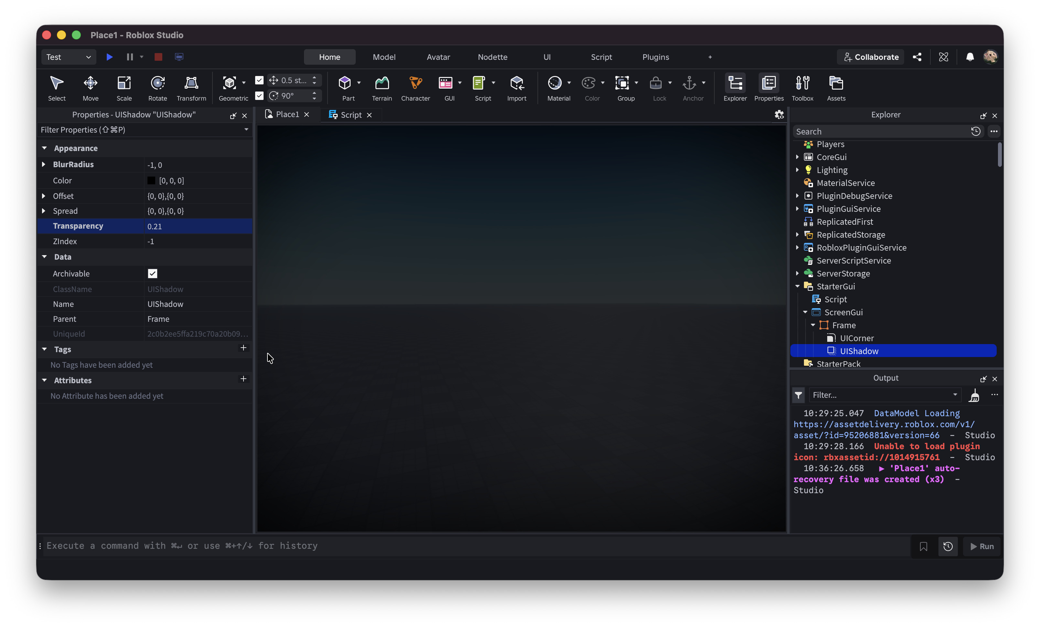The height and width of the screenshot is (628, 1040).
Task: Add a new tag with plus button
Action: click(243, 348)
